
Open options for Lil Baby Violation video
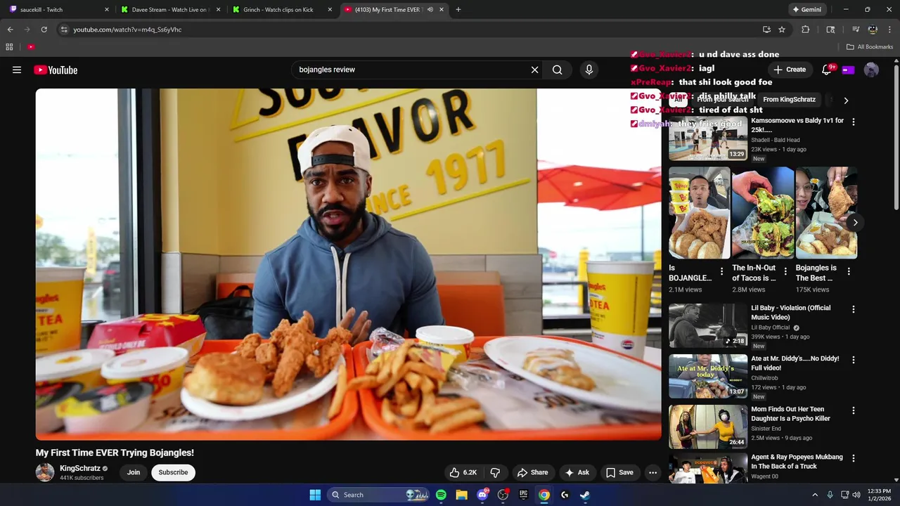coord(854,309)
